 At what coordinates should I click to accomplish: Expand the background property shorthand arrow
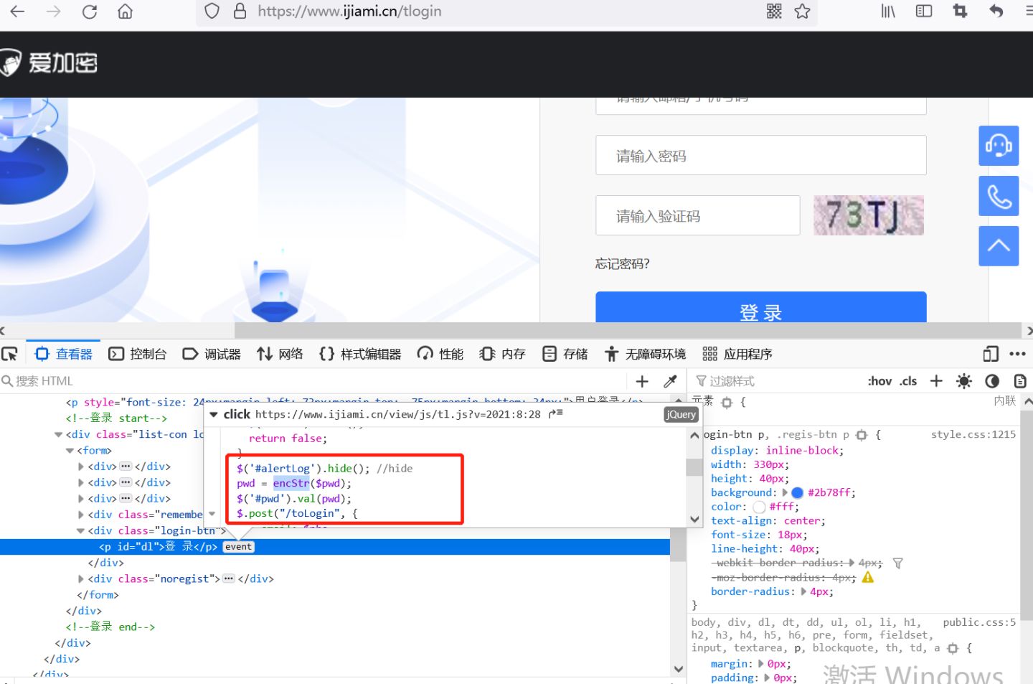tap(785, 492)
